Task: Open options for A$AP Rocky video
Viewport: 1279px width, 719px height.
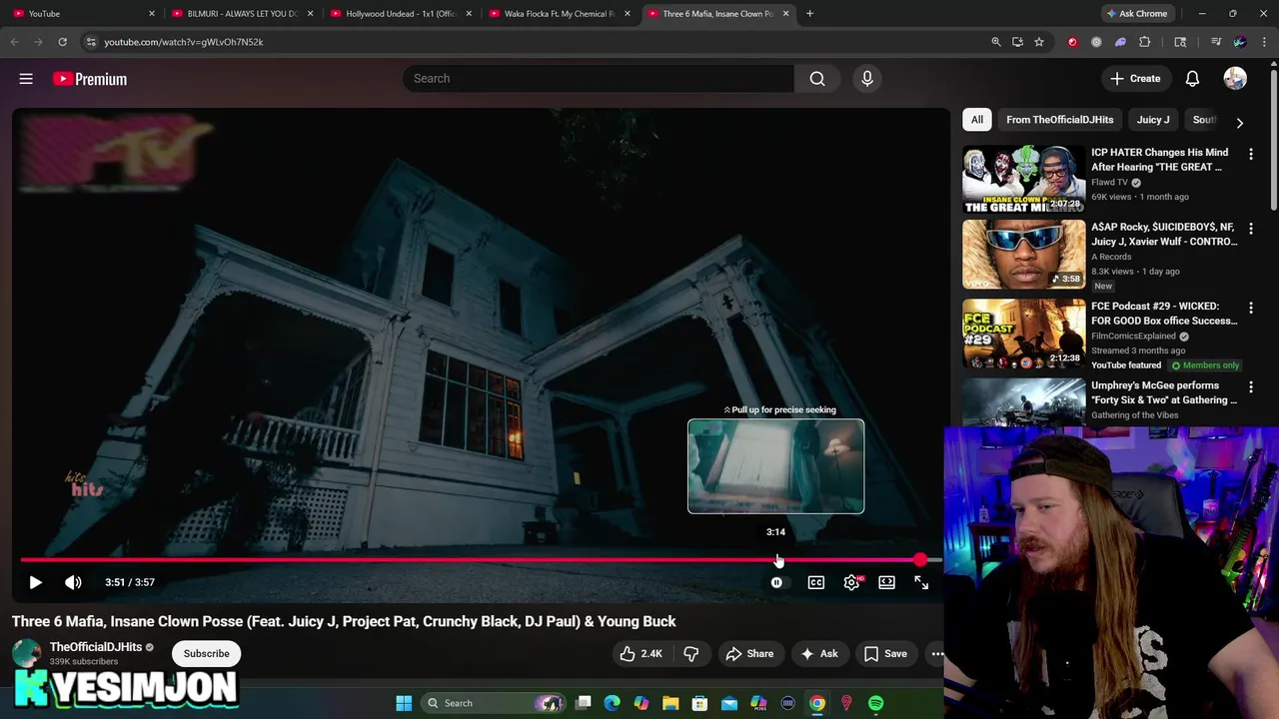Action: point(1250,229)
